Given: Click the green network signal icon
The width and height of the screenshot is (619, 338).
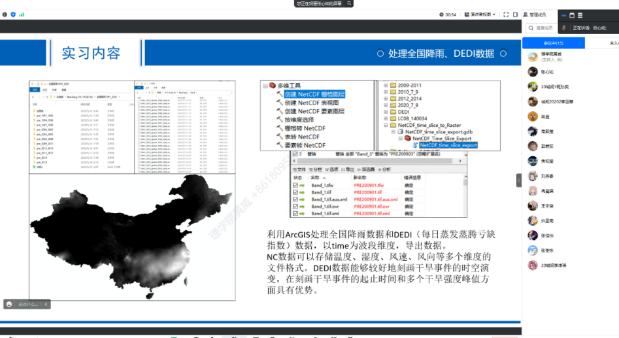Looking at the screenshot, I should (x=22, y=14).
